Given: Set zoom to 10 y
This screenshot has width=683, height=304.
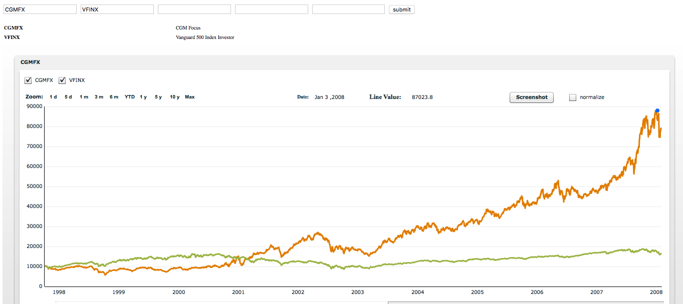Looking at the screenshot, I should coord(175,97).
